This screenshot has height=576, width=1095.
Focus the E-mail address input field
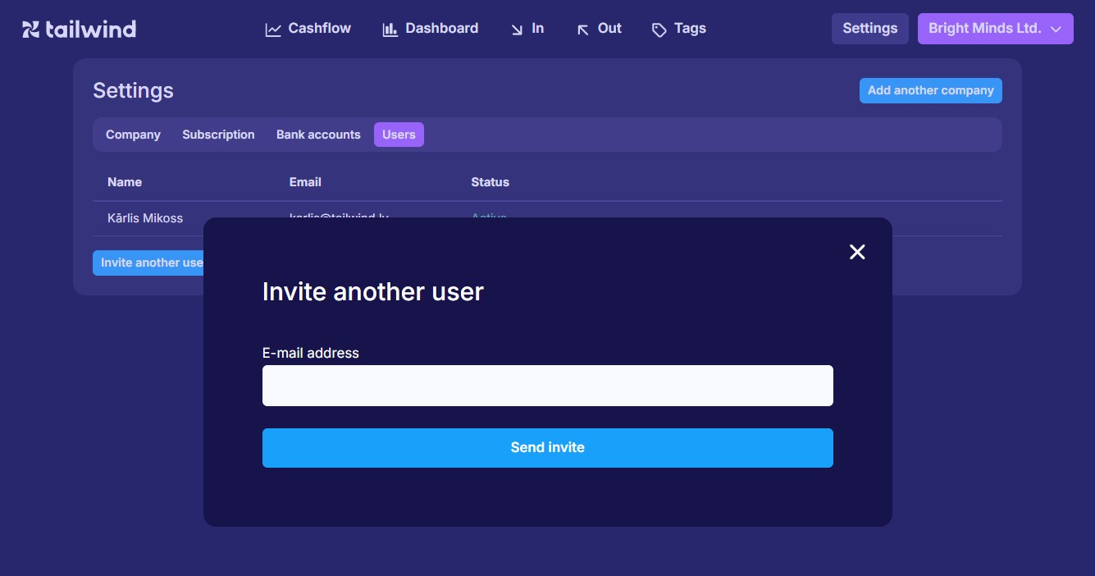pyautogui.click(x=547, y=386)
